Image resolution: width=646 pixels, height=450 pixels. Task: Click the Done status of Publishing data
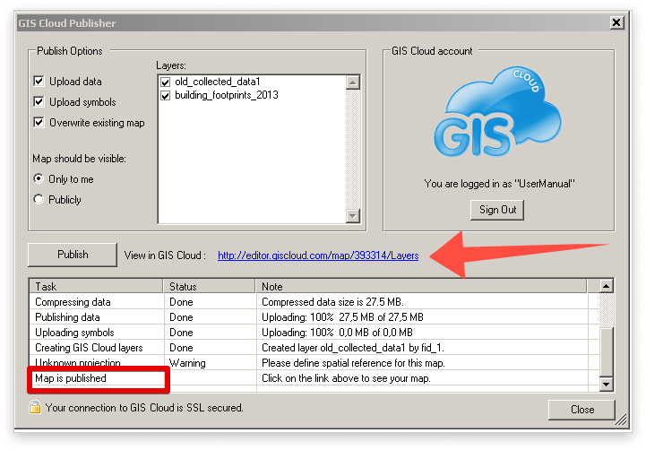tap(181, 317)
